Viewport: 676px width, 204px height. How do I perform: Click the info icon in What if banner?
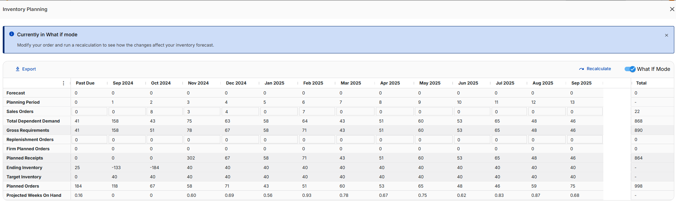click(12, 34)
